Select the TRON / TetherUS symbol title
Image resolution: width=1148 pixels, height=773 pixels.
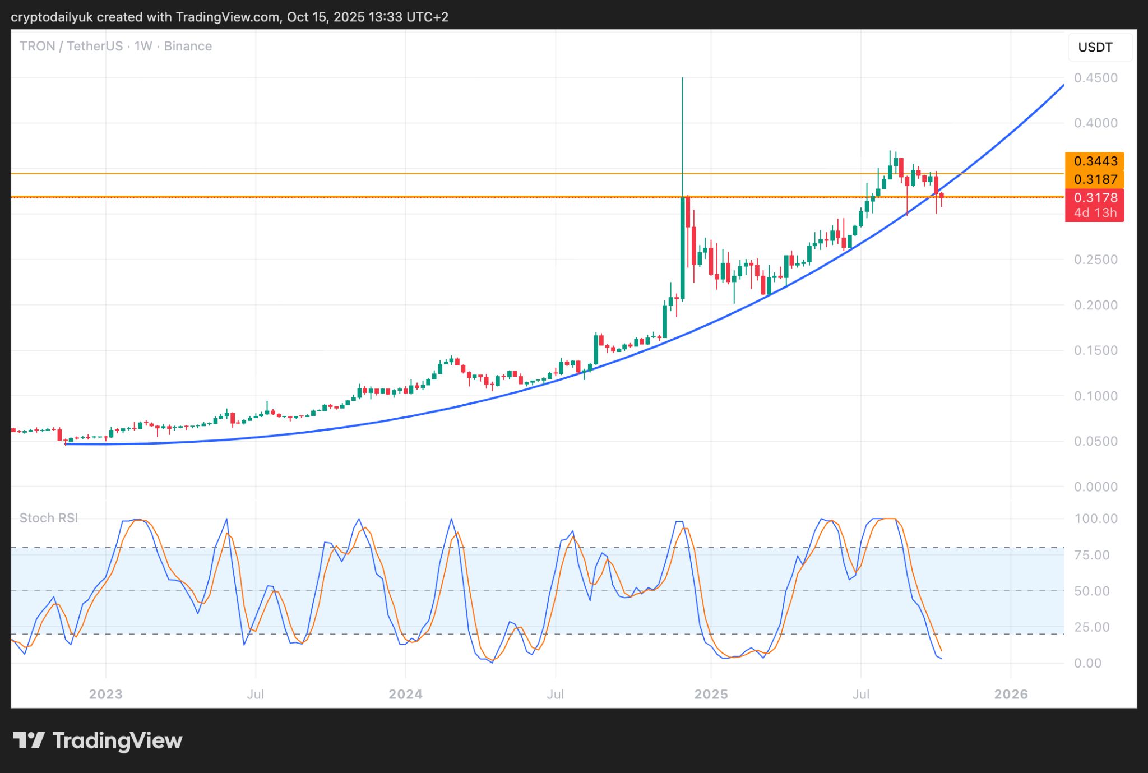[71, 46]
